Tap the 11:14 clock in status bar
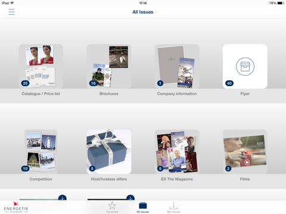 (143, 3)
